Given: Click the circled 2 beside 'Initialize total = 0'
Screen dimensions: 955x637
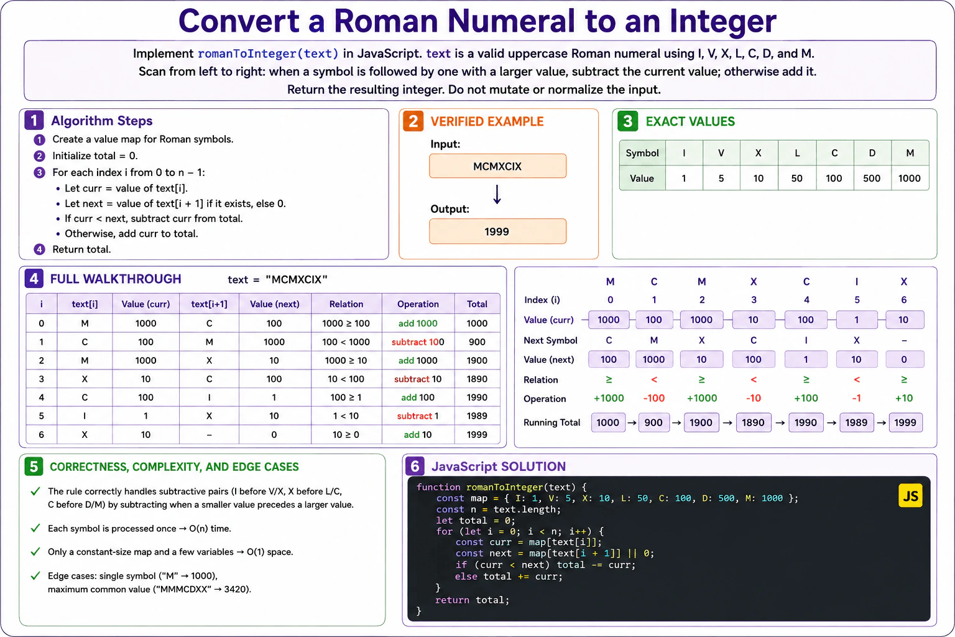Looking at the screenshot, I should 39,156.
